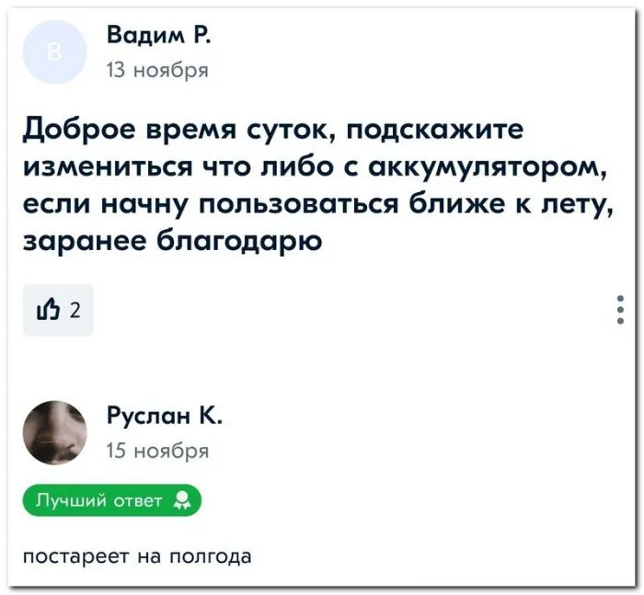Screen dimensions: 644x595
Task: Open Руслан К.'s profile photo
Action: click(54, 432)
